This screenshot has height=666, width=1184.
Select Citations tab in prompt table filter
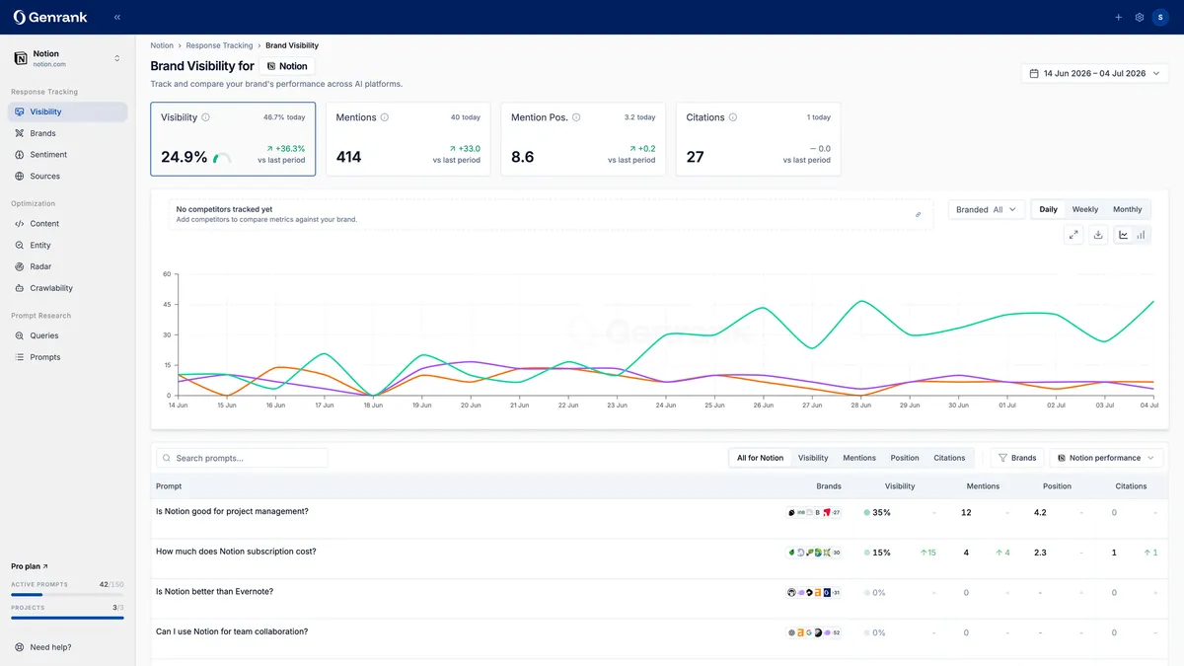pos(949,458)
